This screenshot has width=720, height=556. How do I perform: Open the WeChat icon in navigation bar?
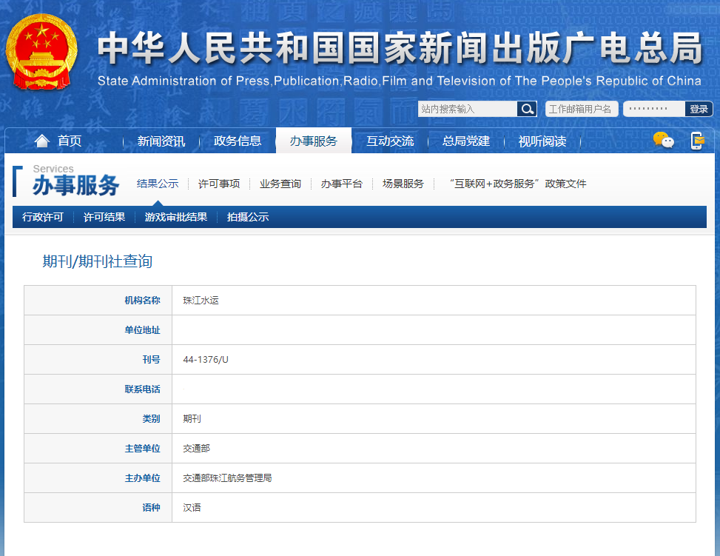click(x=664, y=140)
